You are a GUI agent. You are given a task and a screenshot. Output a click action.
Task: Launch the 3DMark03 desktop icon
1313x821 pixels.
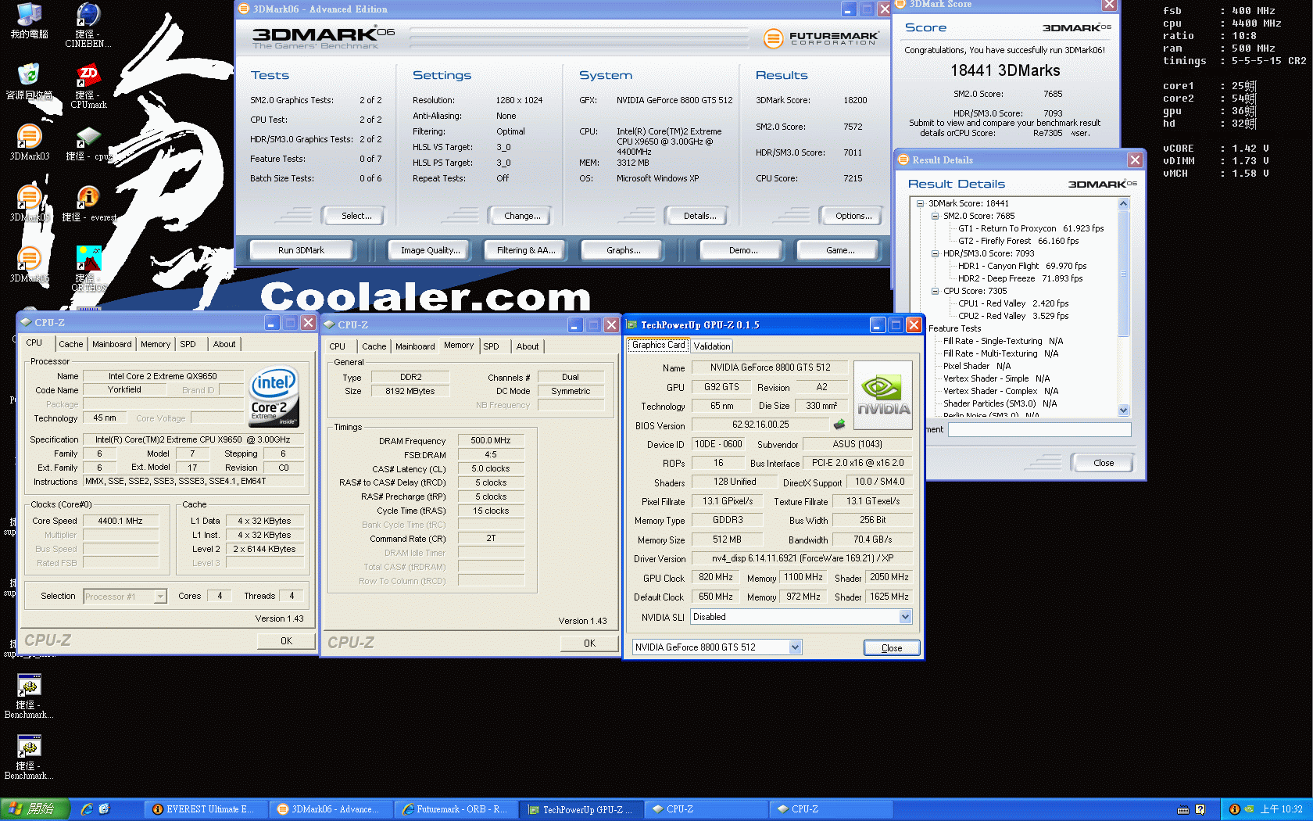[29, 142]
